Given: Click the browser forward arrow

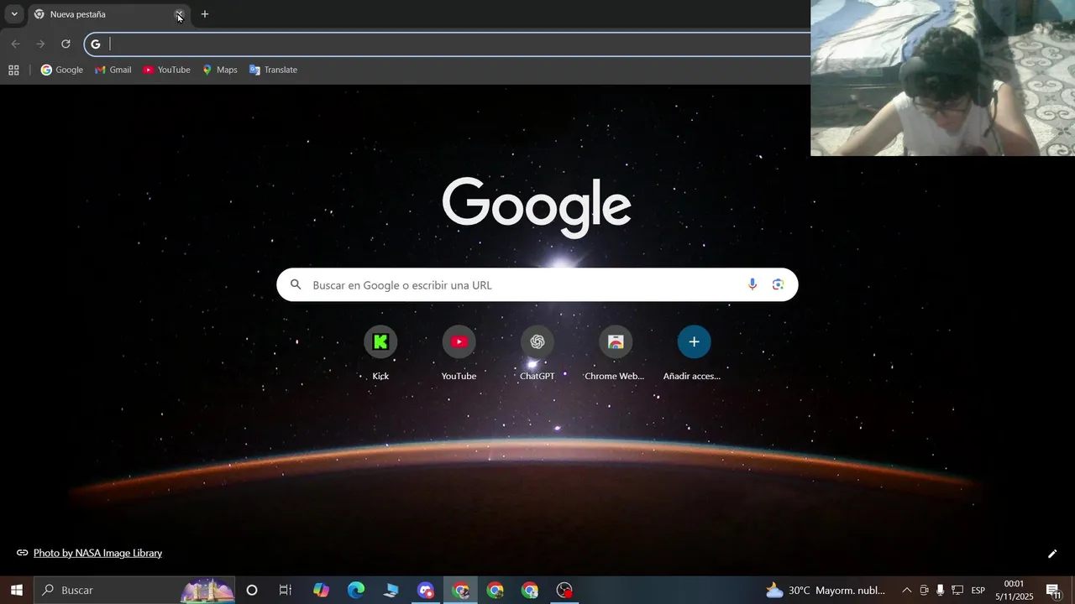Looking at the screenshot, I should point(40,44).
